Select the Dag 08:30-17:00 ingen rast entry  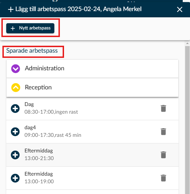(x=51, y=108)
